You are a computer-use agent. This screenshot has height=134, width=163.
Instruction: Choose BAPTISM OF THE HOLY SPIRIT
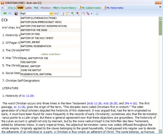click(x=51, y=38)
